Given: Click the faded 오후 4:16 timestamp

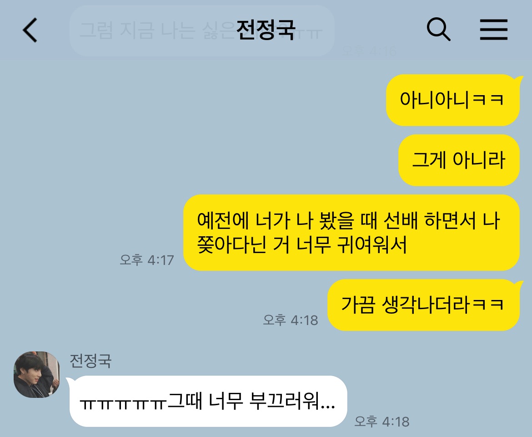Looking at the screenshot, I should click(x=369, y=51).
